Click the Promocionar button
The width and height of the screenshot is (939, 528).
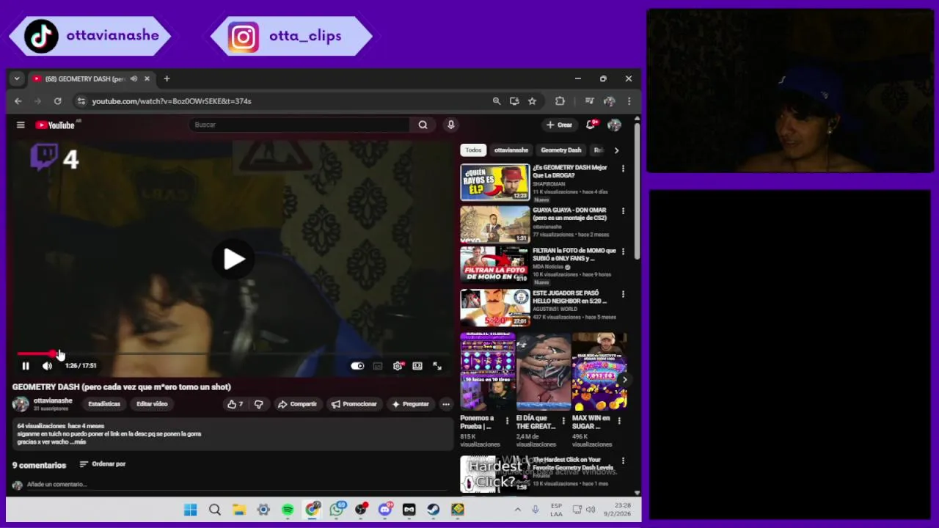(x=354, y=404)
